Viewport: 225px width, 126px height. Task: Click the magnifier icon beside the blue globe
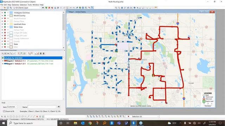tap(86, 8)
